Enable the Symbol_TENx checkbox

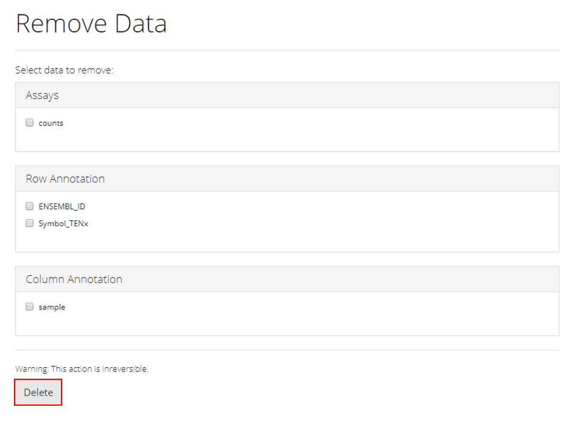coord(30,223)
